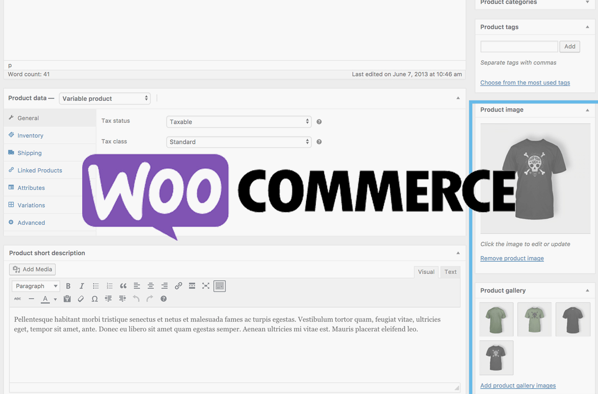The width and height of the screenshot is (598, 394).
Task: Redo the last edit
Action: point(150,299)
